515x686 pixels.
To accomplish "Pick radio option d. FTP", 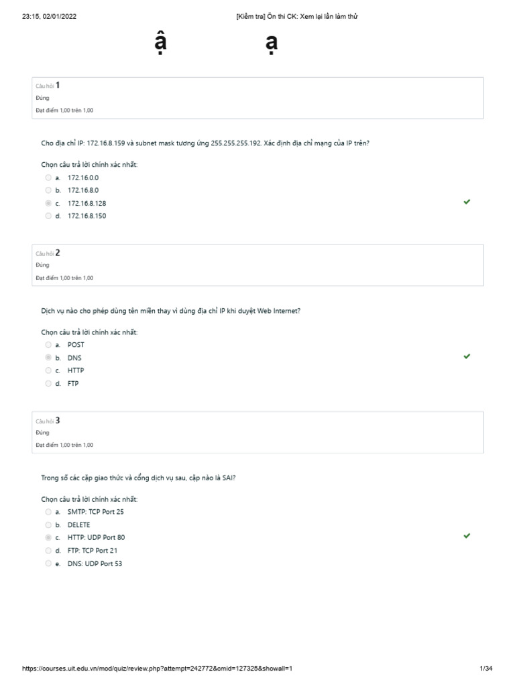I will 48,384.
